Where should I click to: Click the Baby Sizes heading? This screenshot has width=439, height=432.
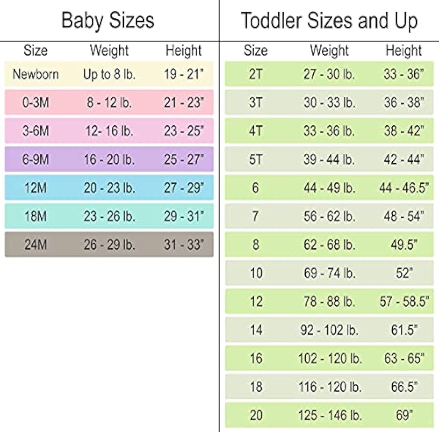coord(108,21)
